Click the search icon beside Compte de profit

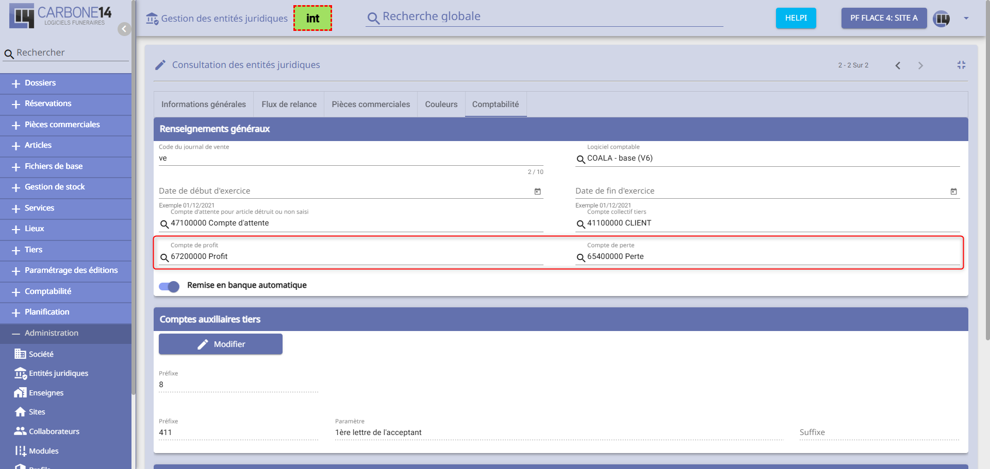164,257
